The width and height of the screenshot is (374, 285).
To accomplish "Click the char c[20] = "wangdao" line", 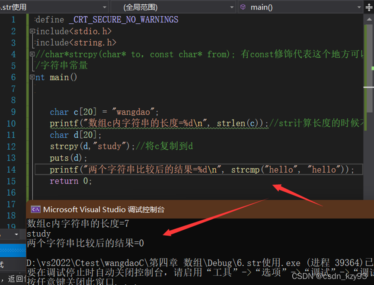I will point(104,112).
